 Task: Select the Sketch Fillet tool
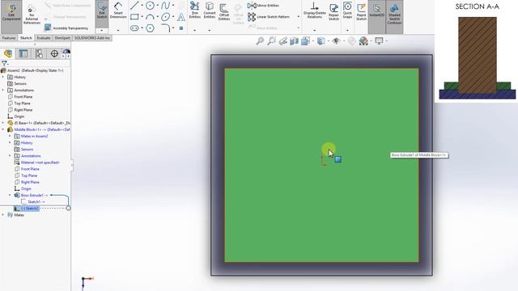click(165, 28)
